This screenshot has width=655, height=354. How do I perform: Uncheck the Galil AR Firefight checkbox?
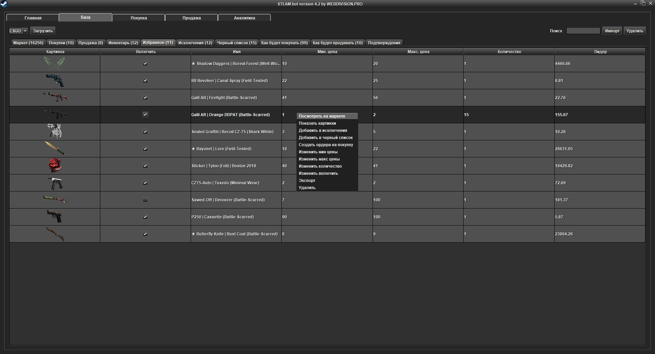145,98
